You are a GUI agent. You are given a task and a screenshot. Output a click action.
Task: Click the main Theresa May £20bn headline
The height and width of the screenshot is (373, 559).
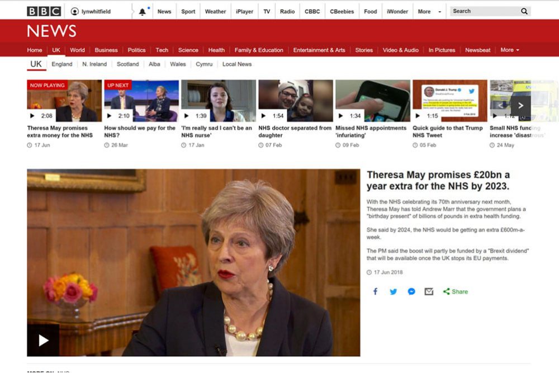[x=438, y=181]
